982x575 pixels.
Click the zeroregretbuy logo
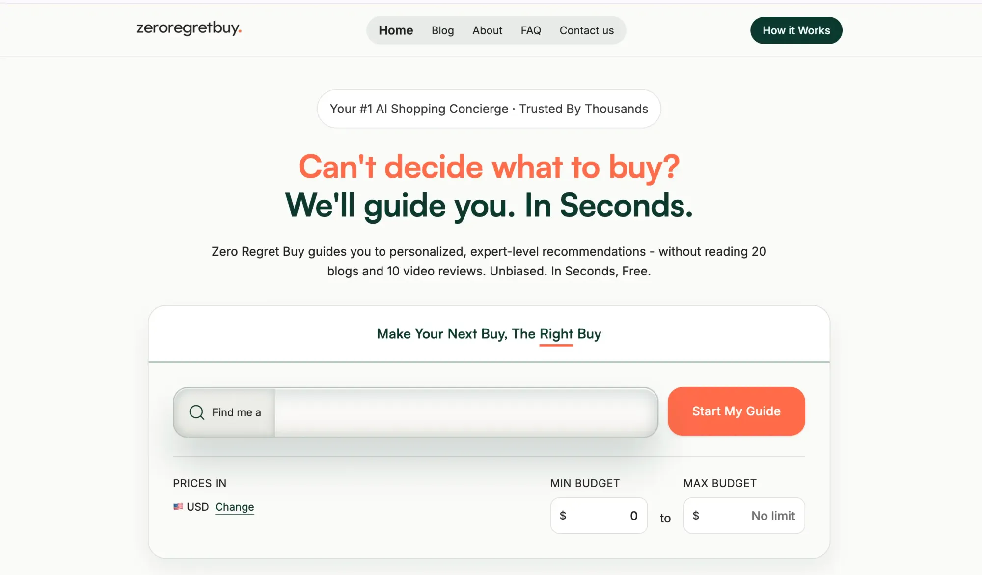189,28
